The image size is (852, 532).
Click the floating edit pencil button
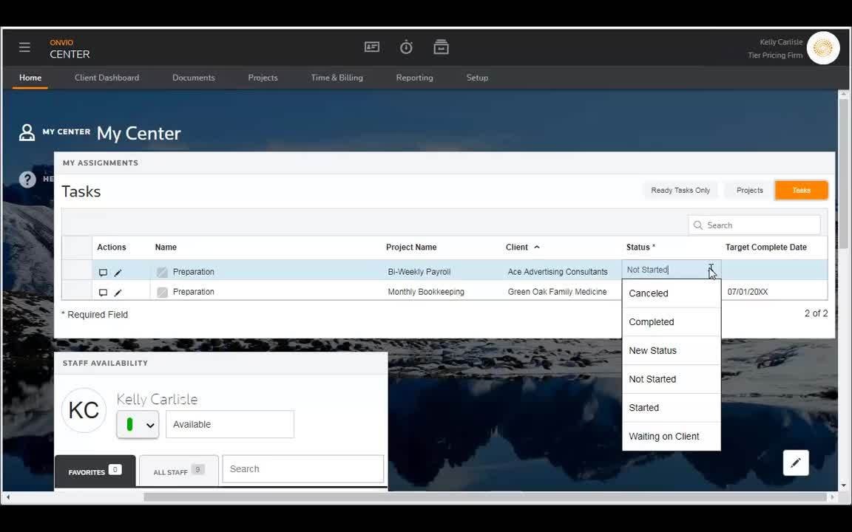[796, 463]
